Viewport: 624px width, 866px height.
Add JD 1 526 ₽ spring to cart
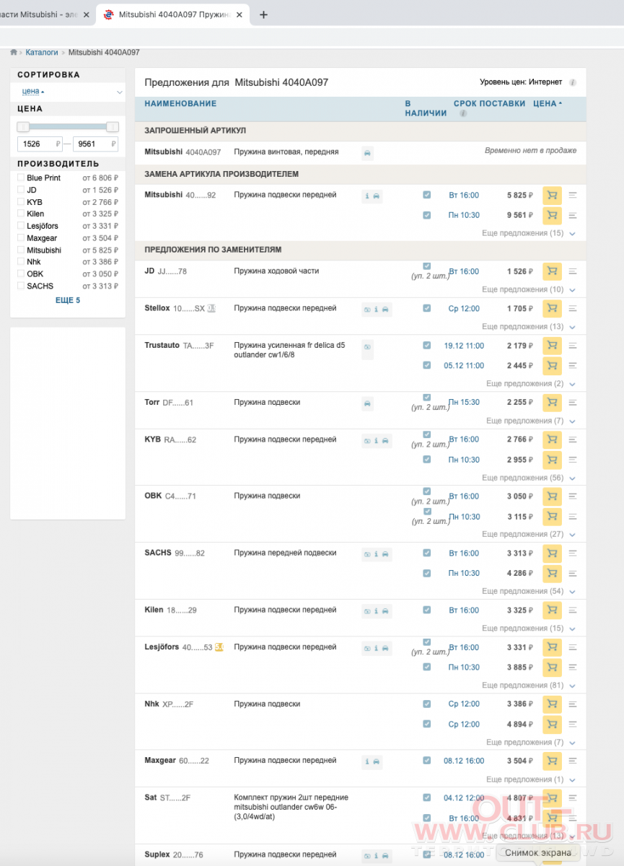click(x=552, y=271)
